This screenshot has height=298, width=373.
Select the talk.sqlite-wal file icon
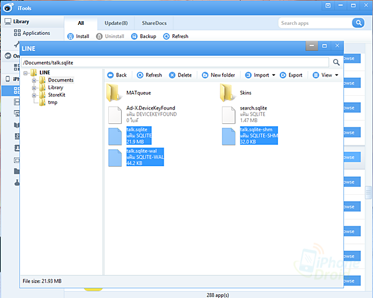coord(115,158)
